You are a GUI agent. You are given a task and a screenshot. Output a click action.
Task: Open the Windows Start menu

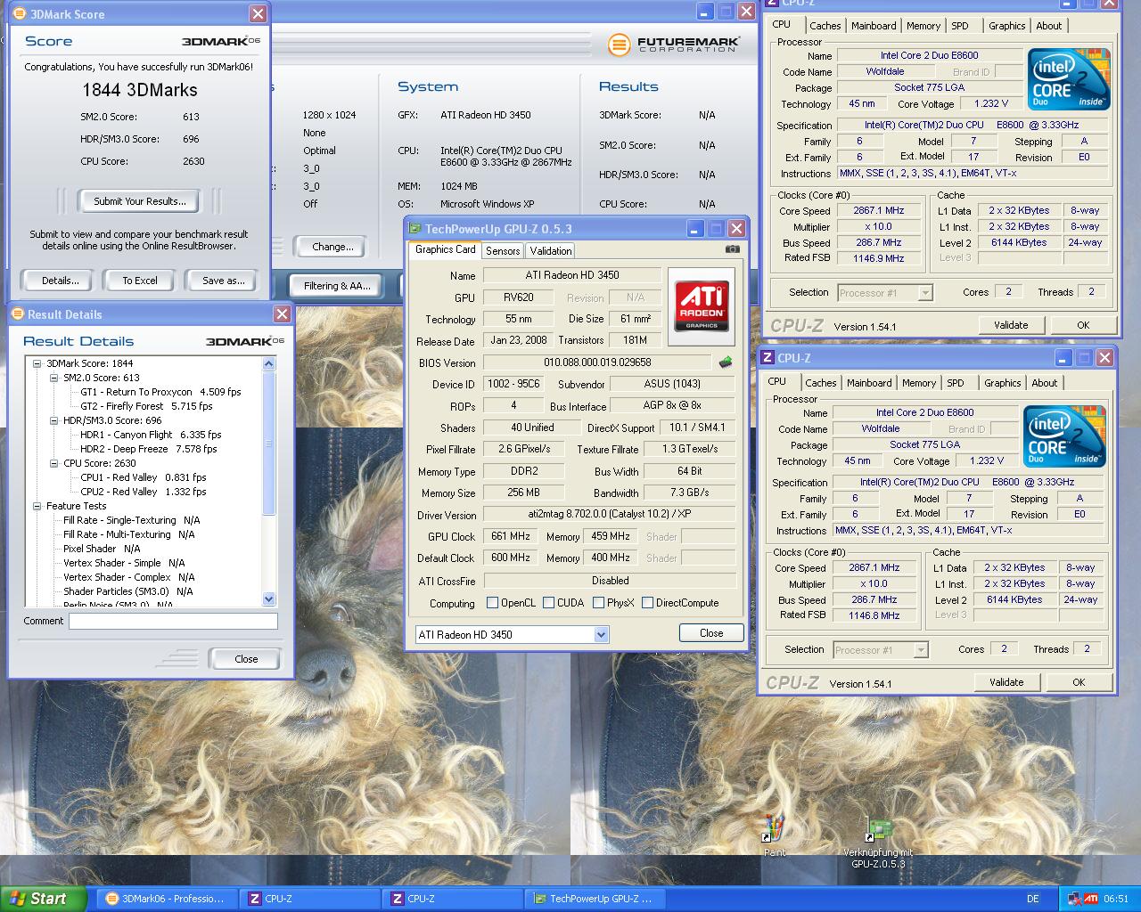coord(44,899)
